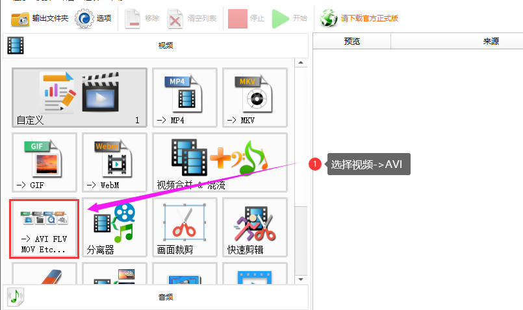Image resolution: width=523 pixels, height=310 pixels.
Task: Open the 画面裁剪 crop tool
Action: (185, 228)
